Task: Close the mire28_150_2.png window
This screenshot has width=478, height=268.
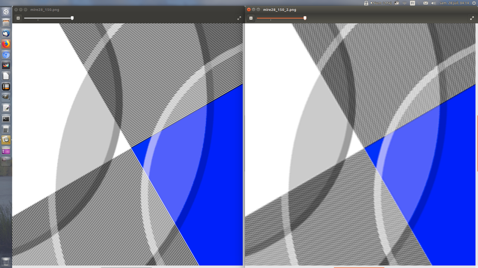Action: (249, 10)
